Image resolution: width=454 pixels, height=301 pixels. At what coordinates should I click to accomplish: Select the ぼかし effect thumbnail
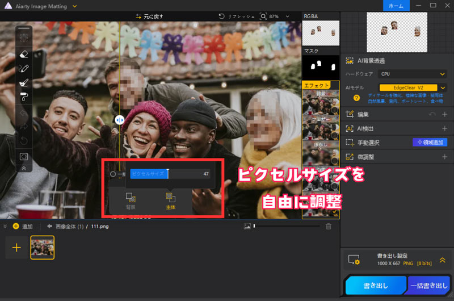coord(321,153)
